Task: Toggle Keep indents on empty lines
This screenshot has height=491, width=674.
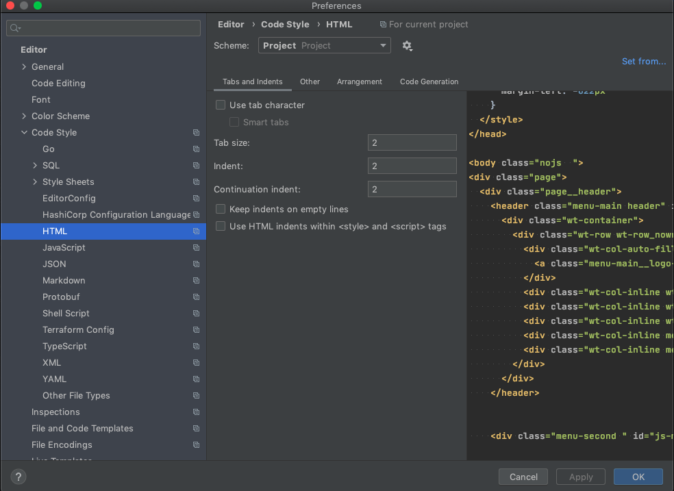Action: point(221,209)
